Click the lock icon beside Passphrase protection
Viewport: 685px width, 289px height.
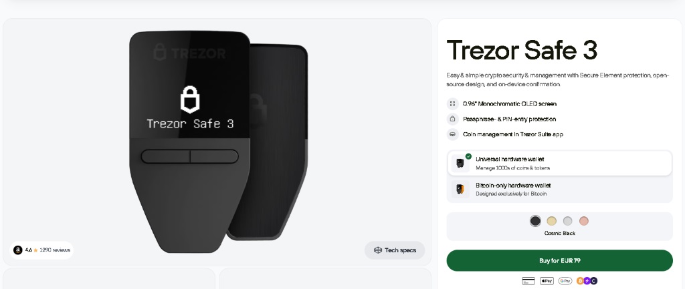pos(453,119)
